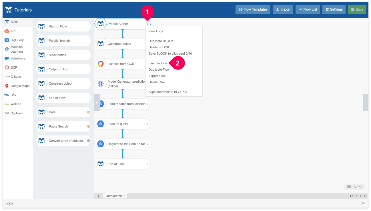Viewport: 371px width, 211px height.
Task: Expand the right side panel
Action: point(366,102)
